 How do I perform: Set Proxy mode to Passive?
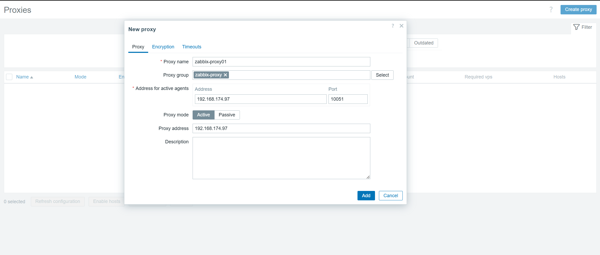[x=227, y=115]
